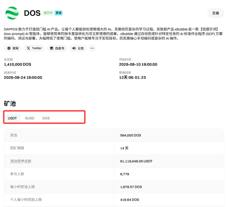Click the 矿池 section heading

pos(10,104)
